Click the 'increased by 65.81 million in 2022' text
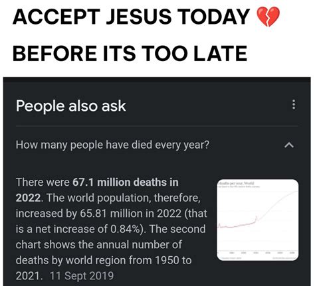Image resolution: width=315 pixels, height=286 pixels. 98,214
